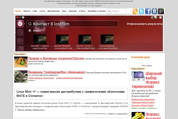178x119 pixels.
Task: Open the Google Plus social icon
Action: click(161, 11)
